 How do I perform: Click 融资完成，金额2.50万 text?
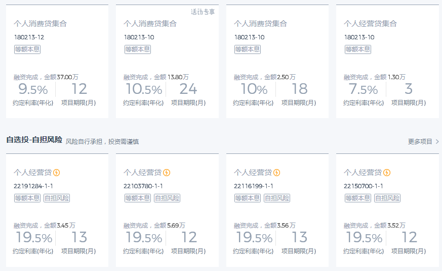pyautogui.click(x=265, y=77)
